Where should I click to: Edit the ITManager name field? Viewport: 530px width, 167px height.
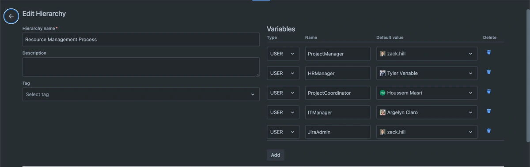click(338, 112)
